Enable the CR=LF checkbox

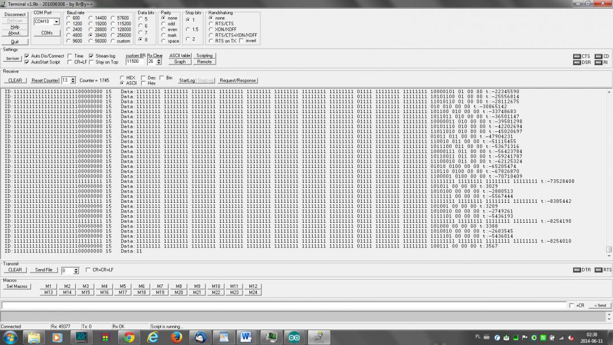[70, 62]
